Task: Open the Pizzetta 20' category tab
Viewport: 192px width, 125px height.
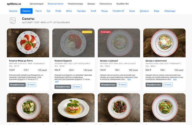Action: tap(118, 11)
